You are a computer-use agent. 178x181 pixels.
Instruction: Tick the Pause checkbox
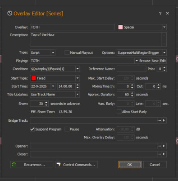[x=67, y=129]
